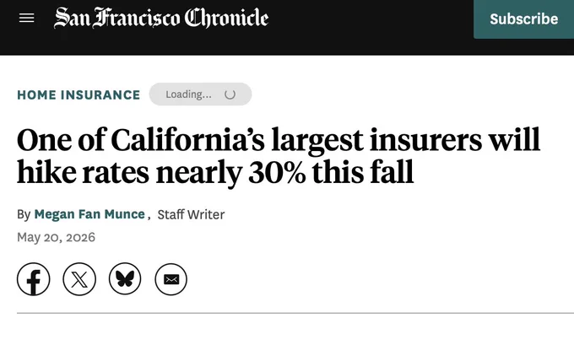The image size is (574, 345).
Task: Open the HOME INSURANCE section link
Action: 79,94
